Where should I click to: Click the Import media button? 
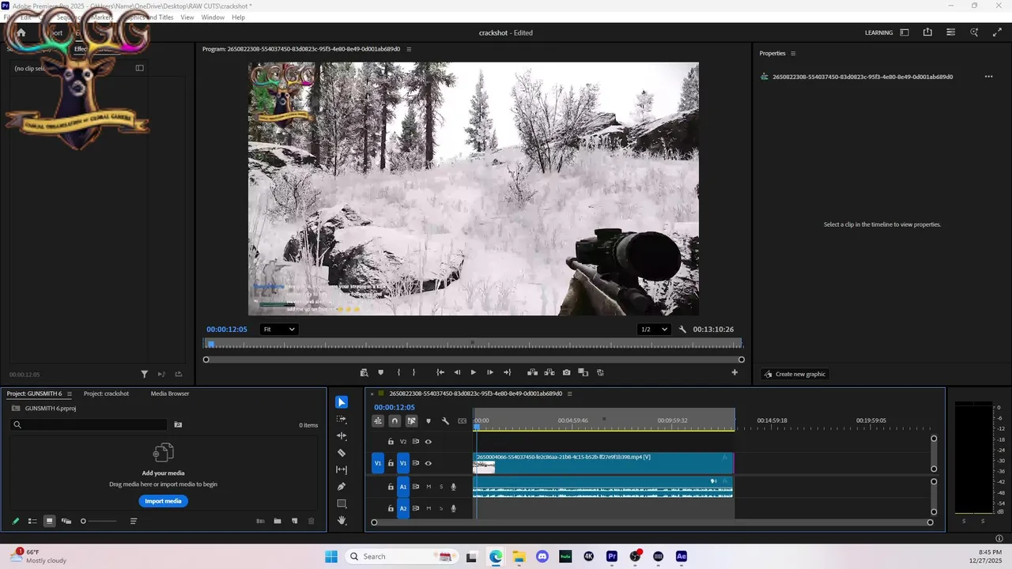click(x=163, y=501)
